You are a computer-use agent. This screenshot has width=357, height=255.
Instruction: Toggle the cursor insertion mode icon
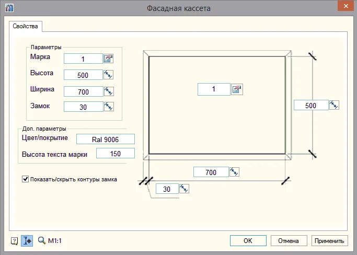click(x=27, y=241)
